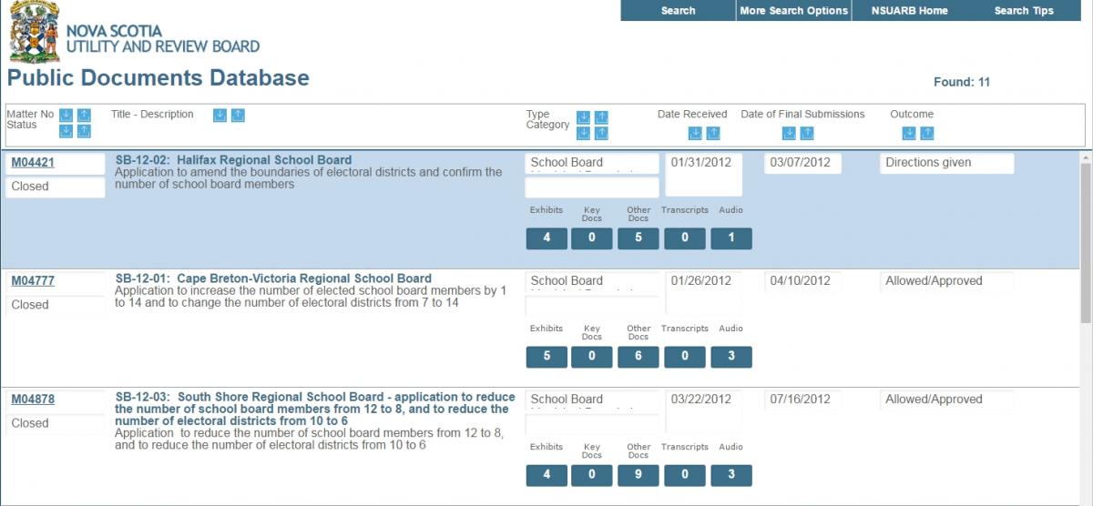Open Other Docs count 5 for M04421
Image resolution: width=1093 pixels, height=506 pixels.
[638, 238]
